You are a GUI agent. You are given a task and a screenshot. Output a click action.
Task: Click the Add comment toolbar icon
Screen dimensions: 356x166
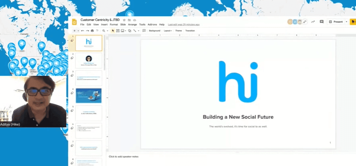pyautogui.click(x=144, y=31)
